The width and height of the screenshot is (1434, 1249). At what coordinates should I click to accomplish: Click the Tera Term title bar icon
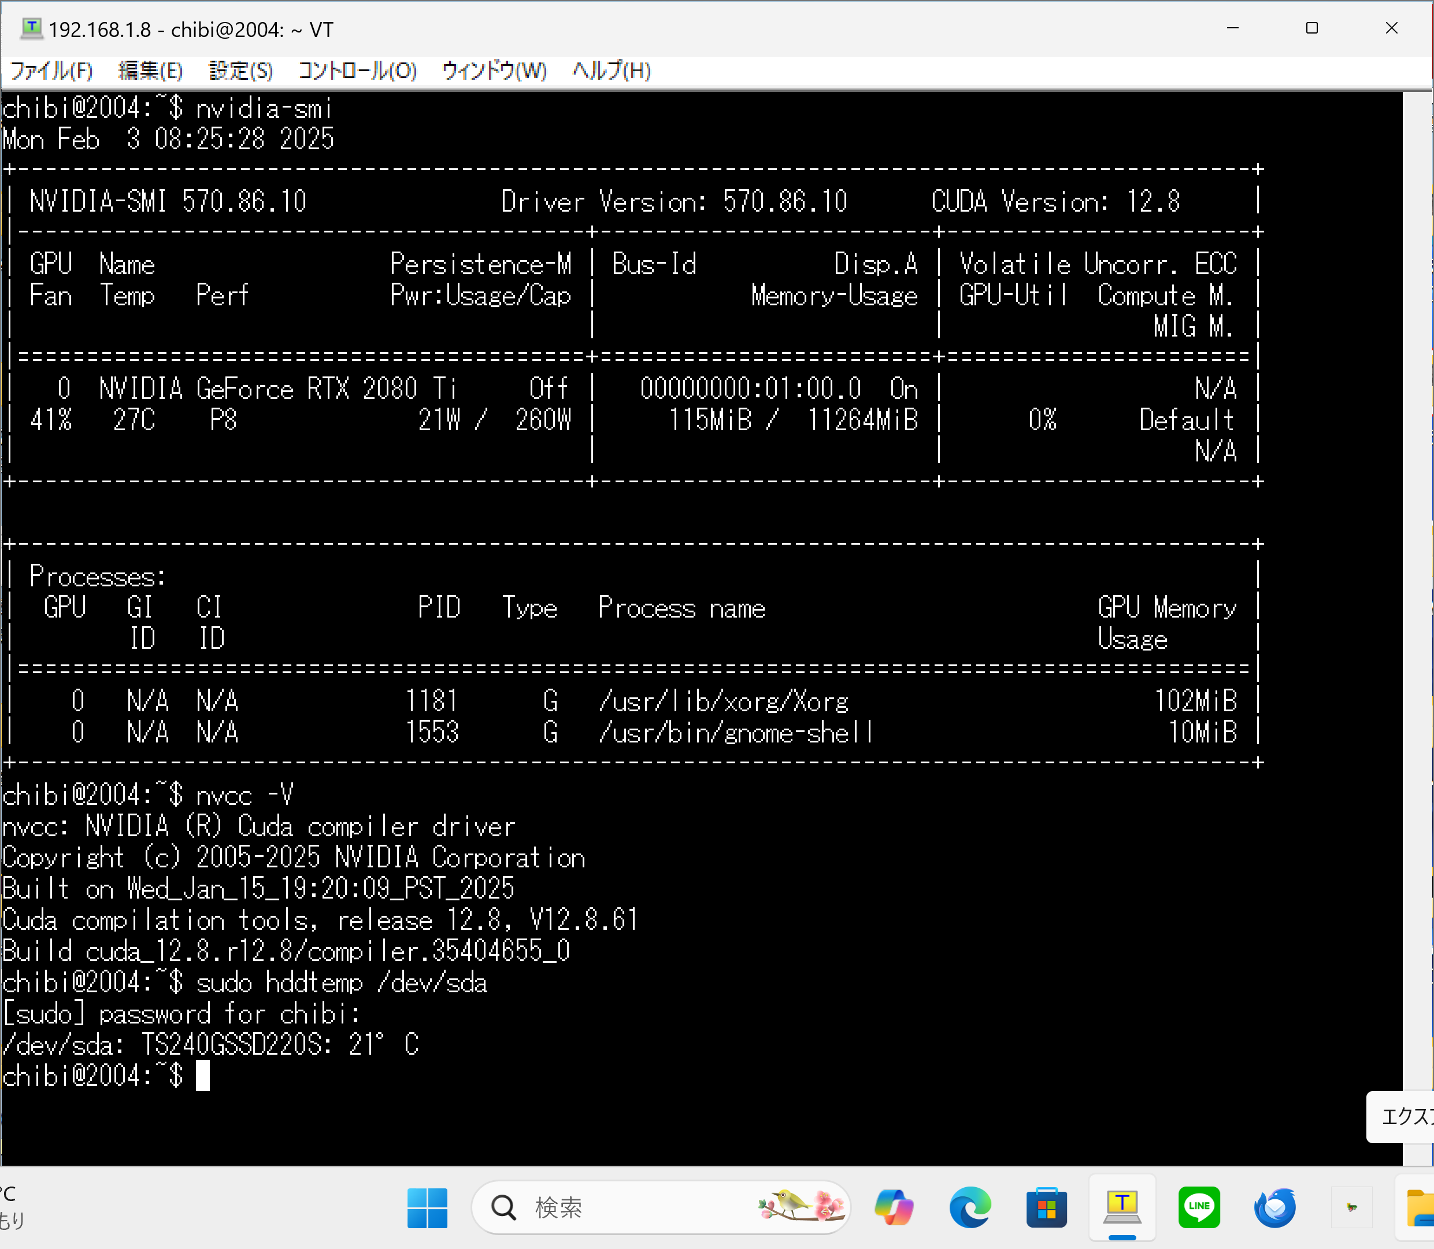point(31,28)
